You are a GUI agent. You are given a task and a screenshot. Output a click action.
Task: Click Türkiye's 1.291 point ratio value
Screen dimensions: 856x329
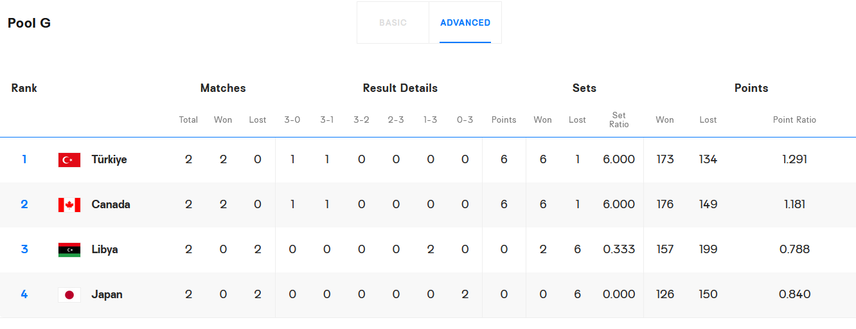click(794, 159)
